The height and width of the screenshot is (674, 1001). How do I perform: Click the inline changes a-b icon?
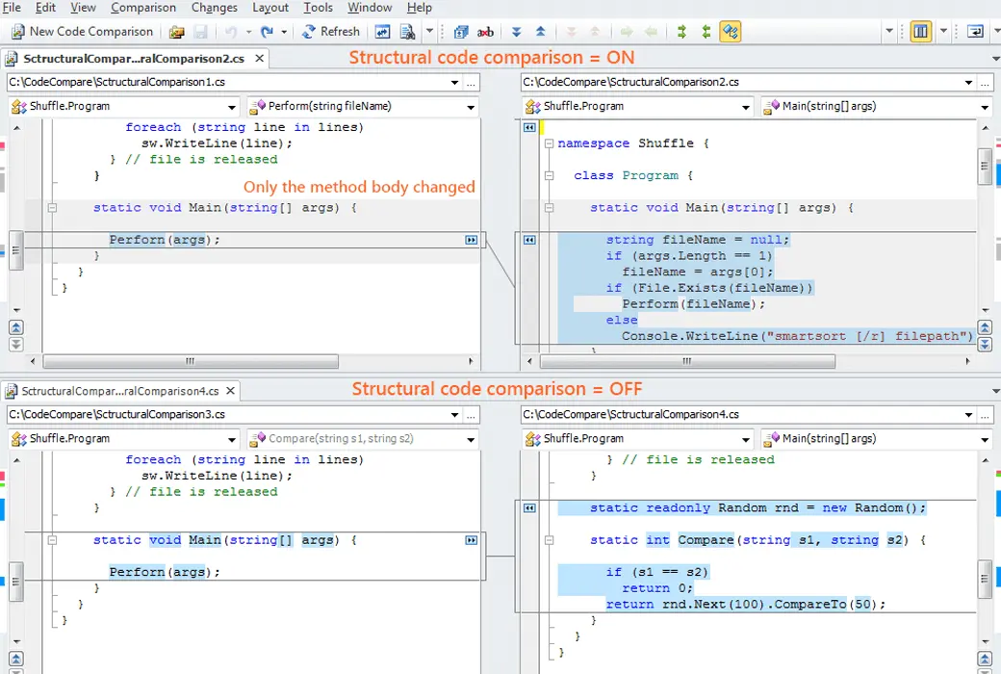pyautogui.click(x=485, y=32)
